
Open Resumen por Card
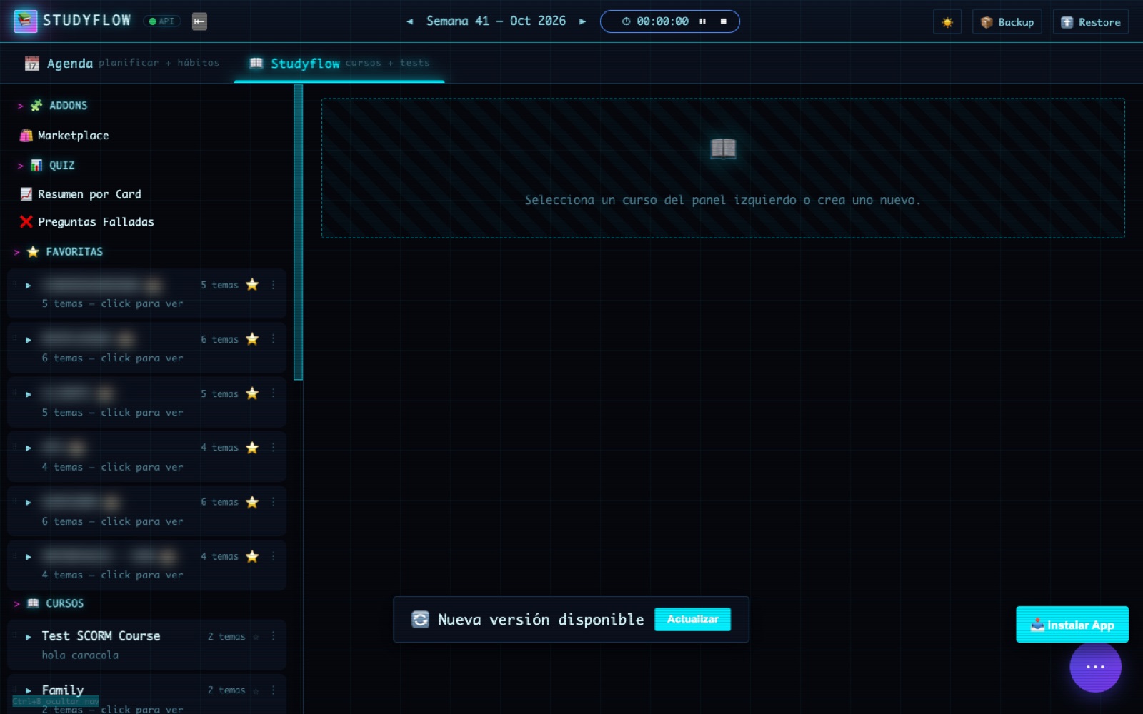click(x=81, y=194)
